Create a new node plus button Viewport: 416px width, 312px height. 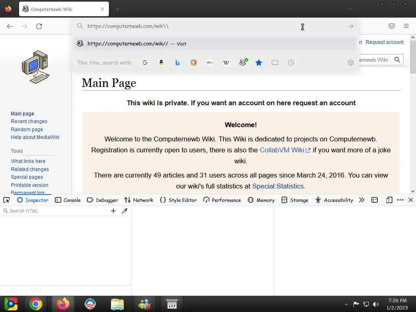point(113,211)
